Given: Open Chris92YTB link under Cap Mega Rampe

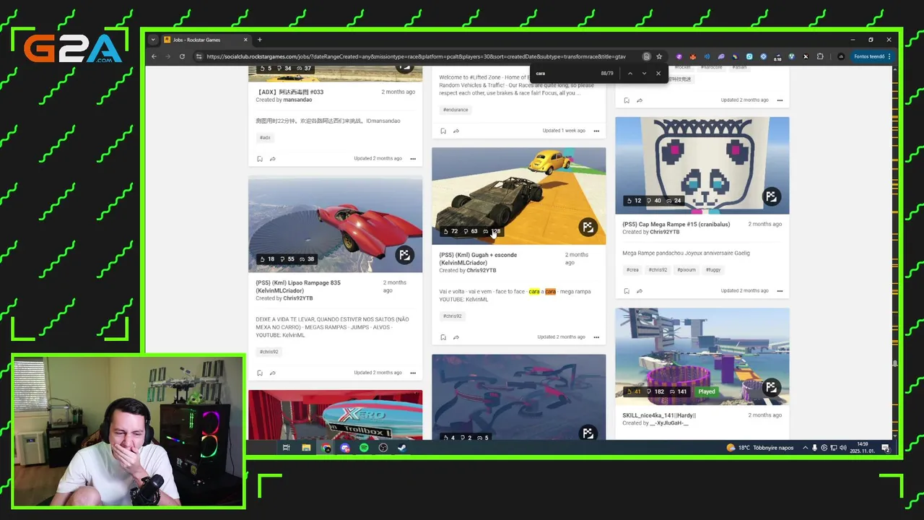Looking at the screenshot, I should [664, 232].
